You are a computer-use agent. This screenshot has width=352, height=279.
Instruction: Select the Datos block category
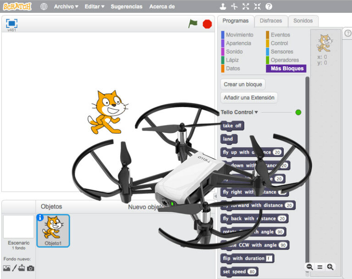point(231,68)
